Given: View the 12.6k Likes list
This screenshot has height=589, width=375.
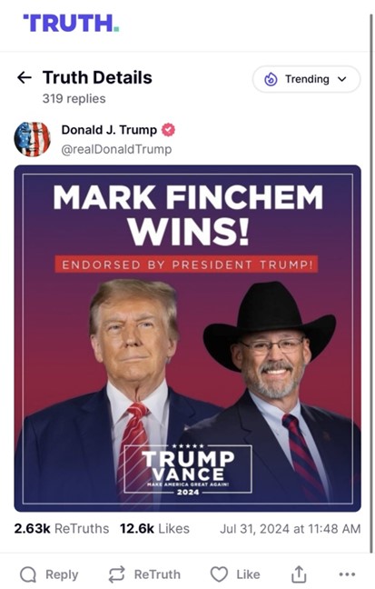Looking at the screenshot, I should 154,528.
